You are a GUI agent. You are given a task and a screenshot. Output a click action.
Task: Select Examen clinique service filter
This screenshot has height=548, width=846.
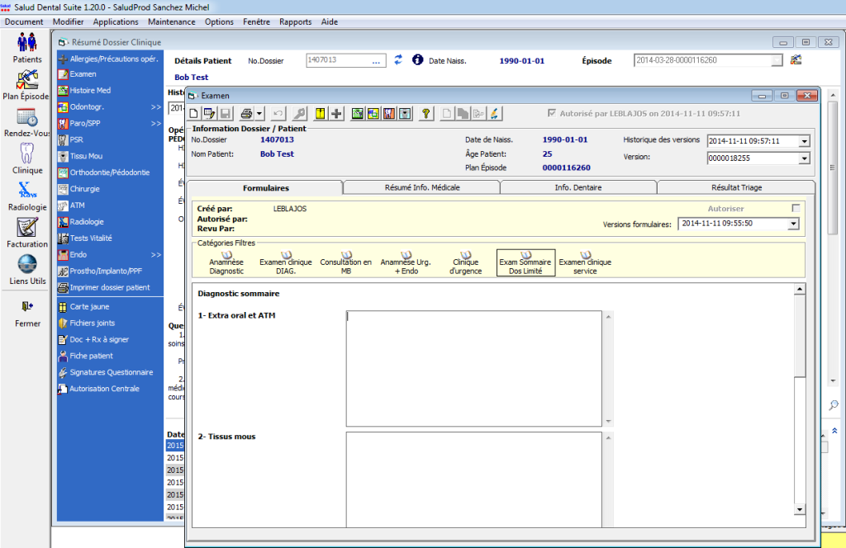tap(586, 263)
